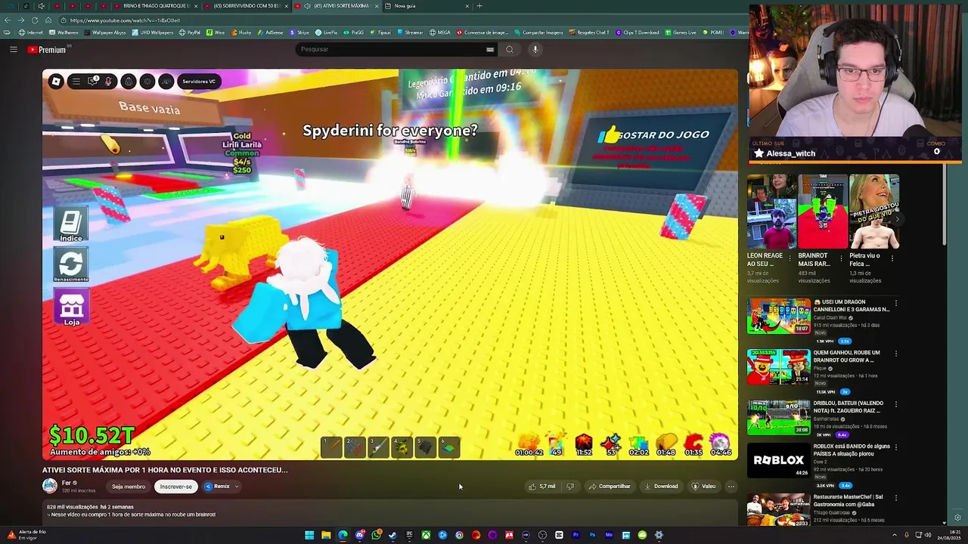This screenshot has width=968, height=544.
Task: Open the in-game Índice book icon
Action: (x=71, y=225)
